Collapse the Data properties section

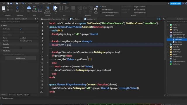tap(1, 25)
